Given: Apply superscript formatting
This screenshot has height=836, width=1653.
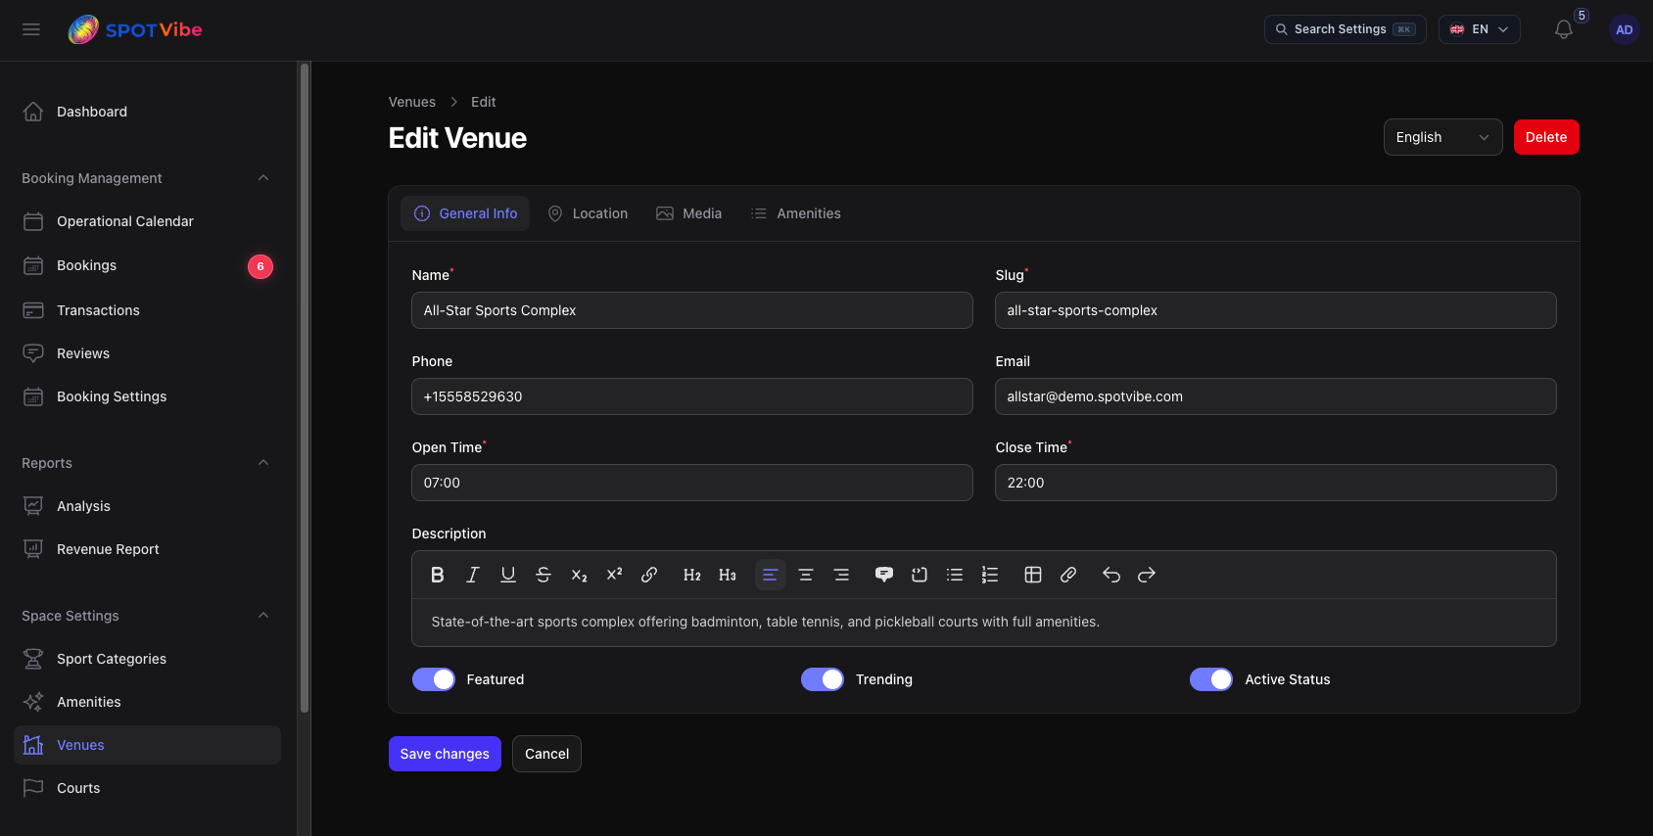Looking at the screenshot, I should [x=614, y=575].
